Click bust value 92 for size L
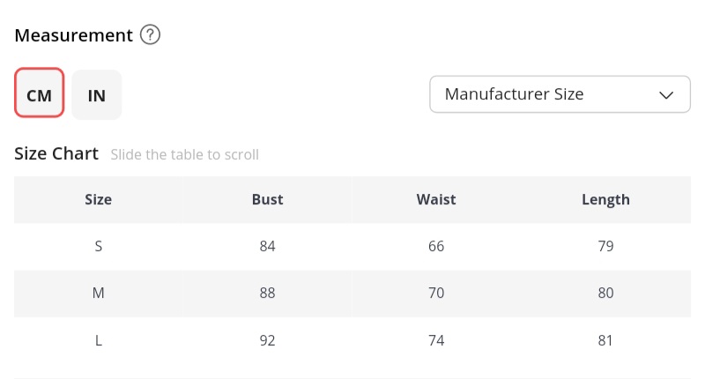705x379 pixels. 267,339
